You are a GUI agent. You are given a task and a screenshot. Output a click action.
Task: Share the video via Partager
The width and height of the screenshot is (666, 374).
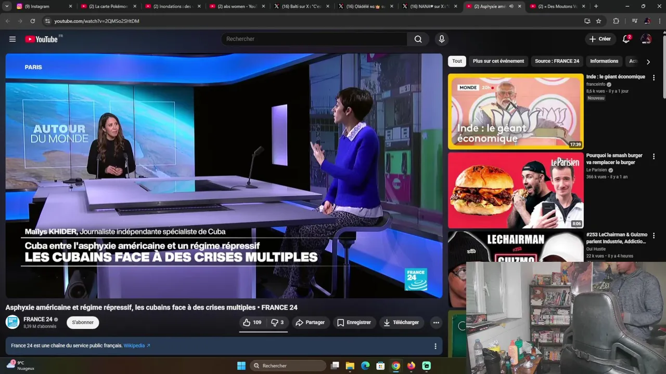[310, 323]
